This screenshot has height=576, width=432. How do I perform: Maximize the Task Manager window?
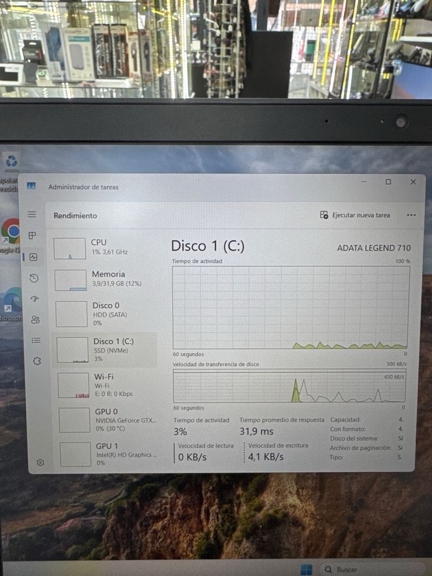pos(388,182)
